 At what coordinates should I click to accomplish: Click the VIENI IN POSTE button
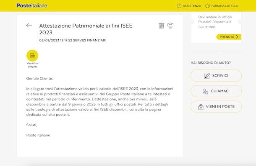pyautogui.click(x=216, y=107)
